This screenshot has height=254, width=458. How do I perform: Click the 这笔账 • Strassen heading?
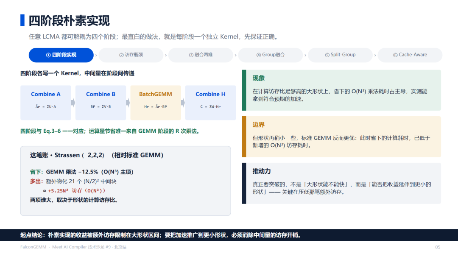coord(97,155)
